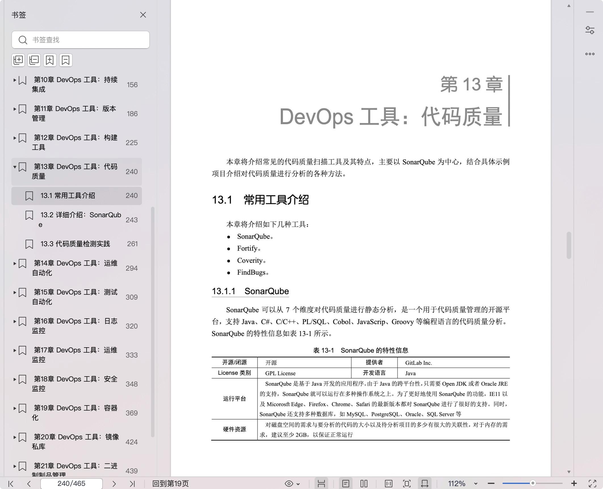Zoom in with plus button
The image size is (603, 489).
point(574,483)
